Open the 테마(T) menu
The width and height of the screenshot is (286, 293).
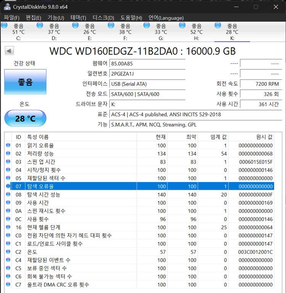pos(78,18)
